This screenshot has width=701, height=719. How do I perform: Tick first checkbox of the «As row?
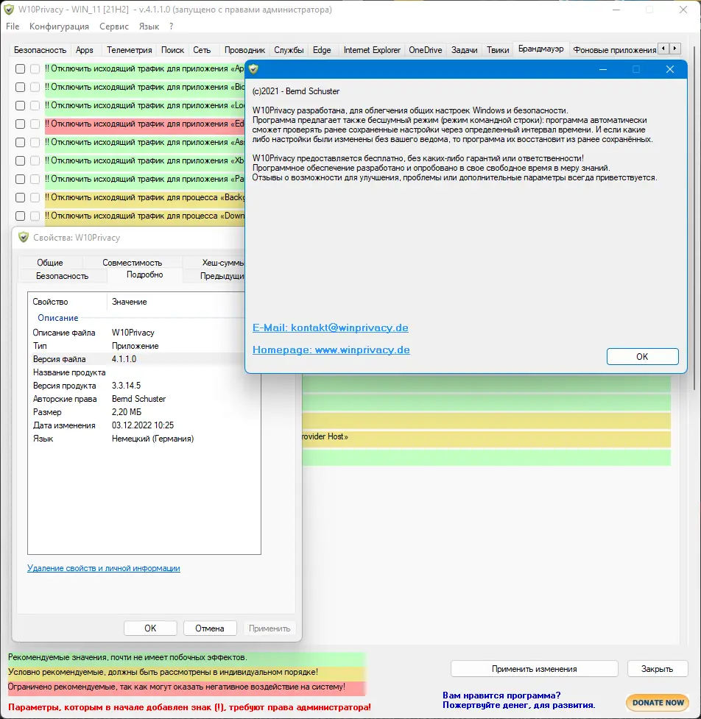click(x=20, y=143)
